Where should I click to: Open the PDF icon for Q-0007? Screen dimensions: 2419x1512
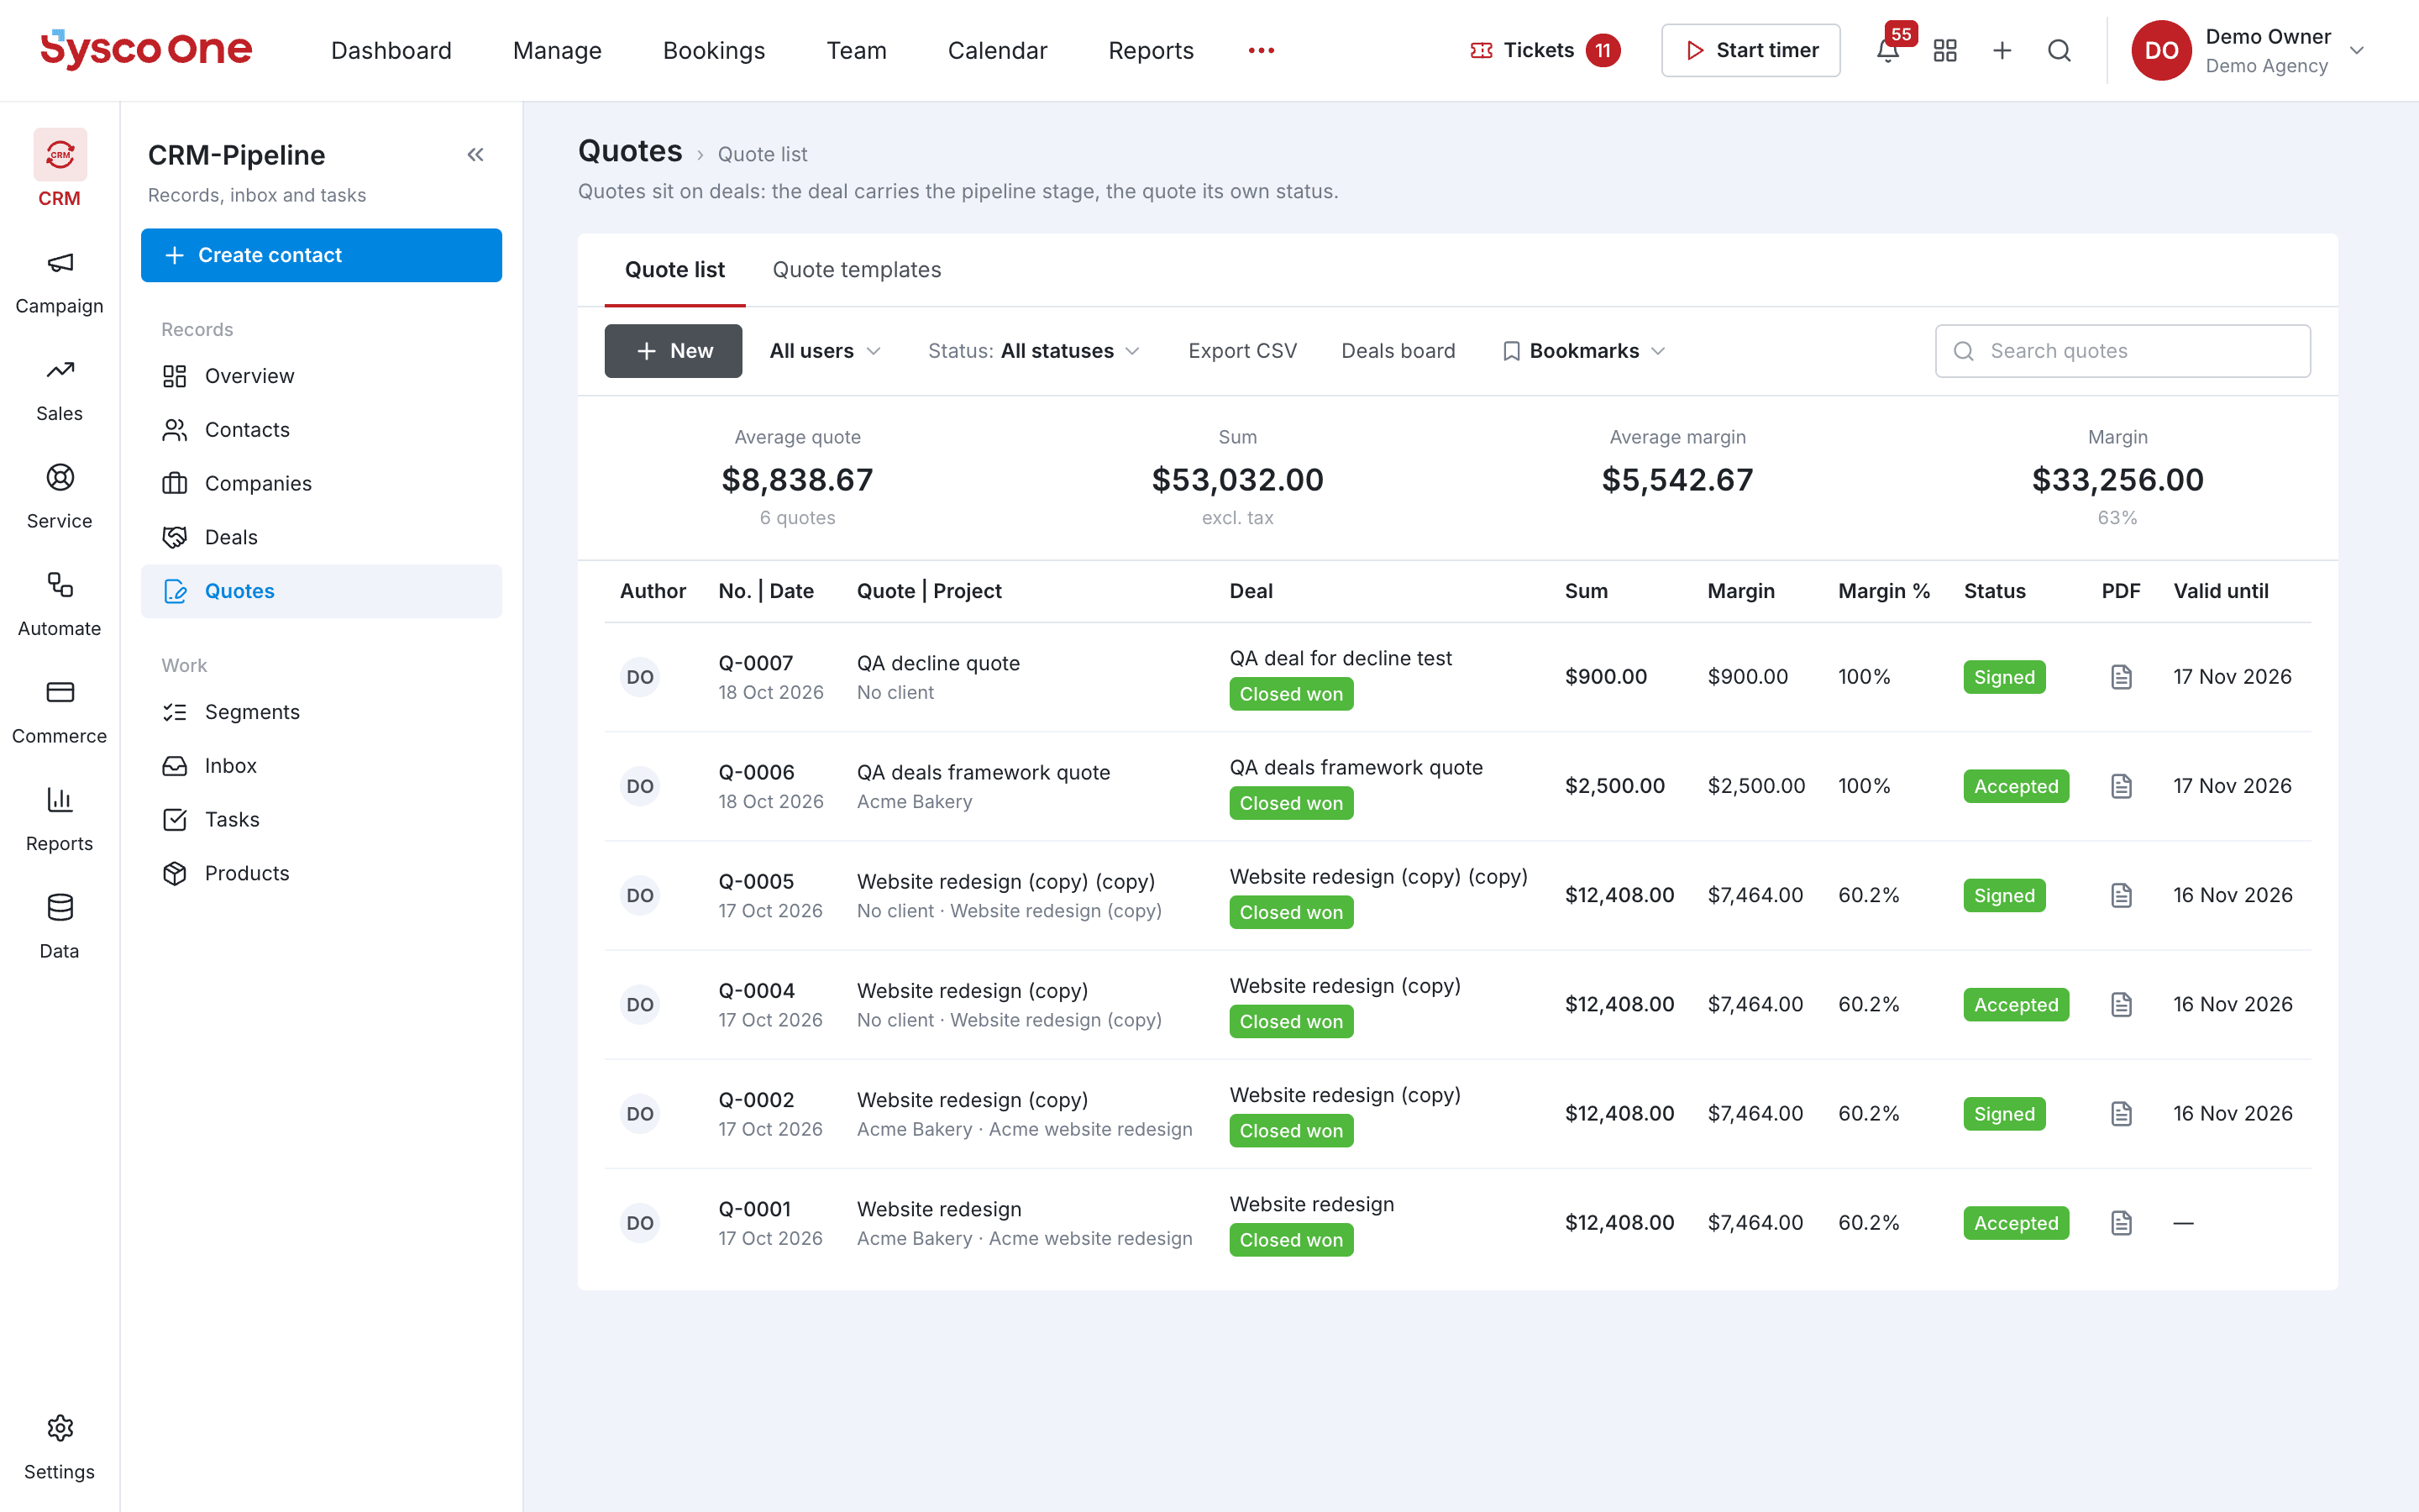coord(2121,677)
